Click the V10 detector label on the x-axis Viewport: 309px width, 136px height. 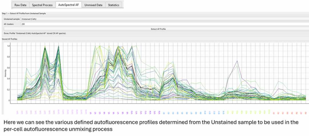132,113
